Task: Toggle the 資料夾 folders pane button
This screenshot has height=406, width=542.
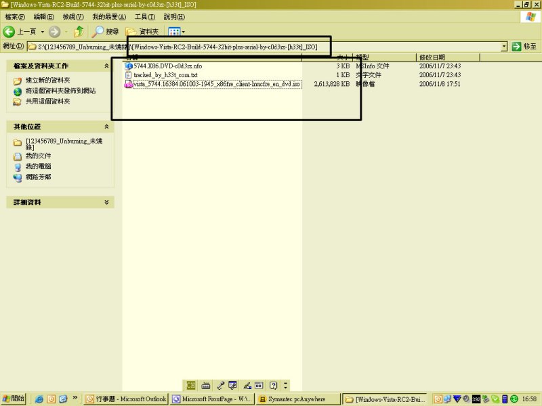Action: pos(142,32)
